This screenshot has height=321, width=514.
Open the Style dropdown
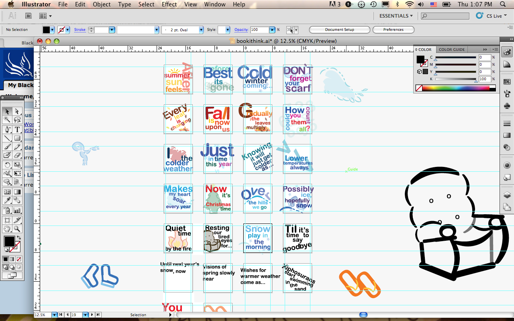click(x=228, y=30)
